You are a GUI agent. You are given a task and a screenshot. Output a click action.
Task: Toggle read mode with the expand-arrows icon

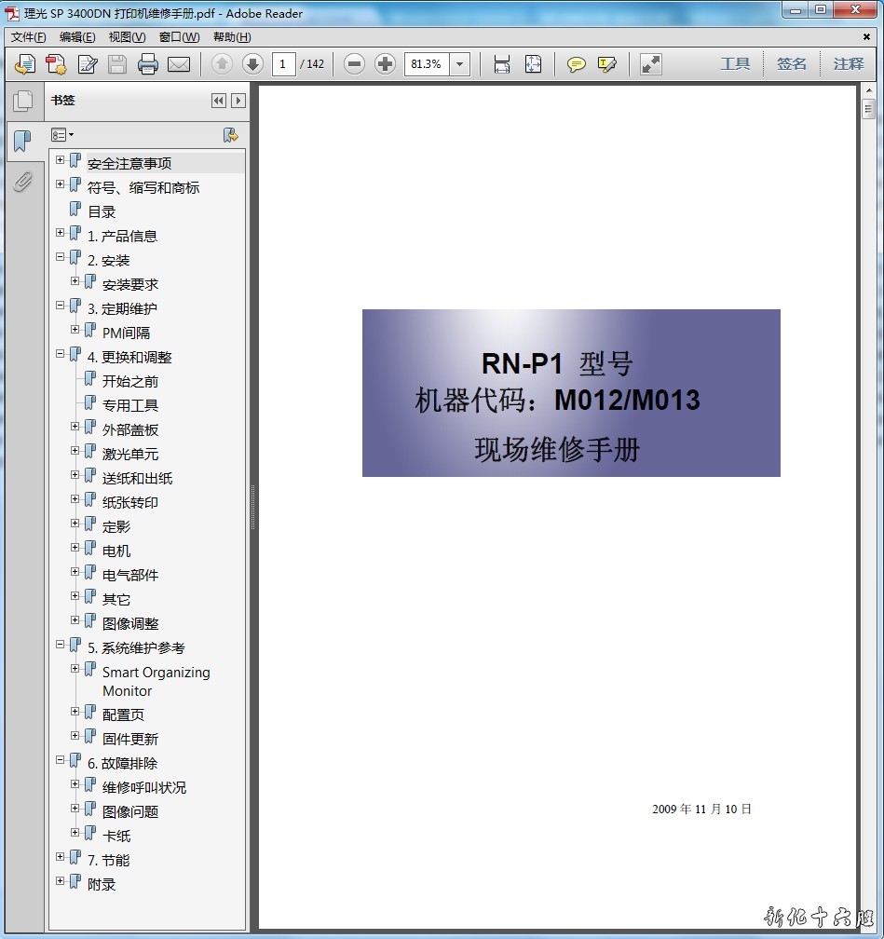[x=651, y=64]
